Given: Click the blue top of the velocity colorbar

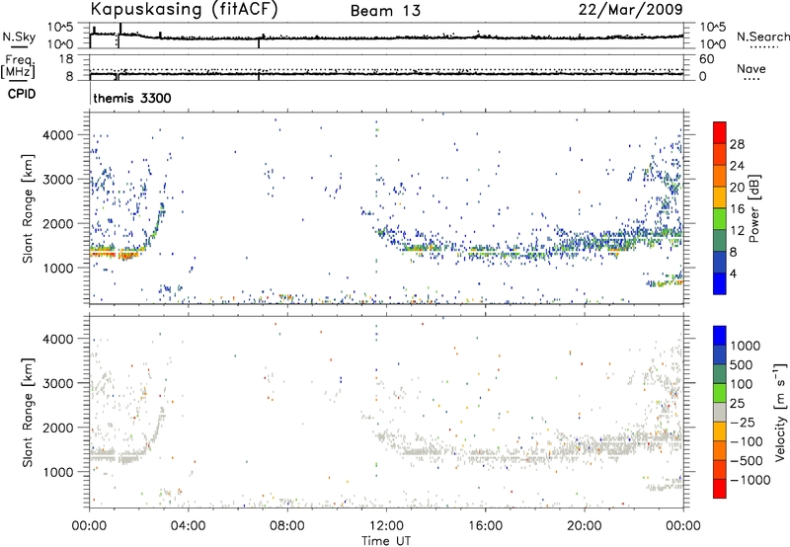Looking at the screenshot, I should (720, 336).
